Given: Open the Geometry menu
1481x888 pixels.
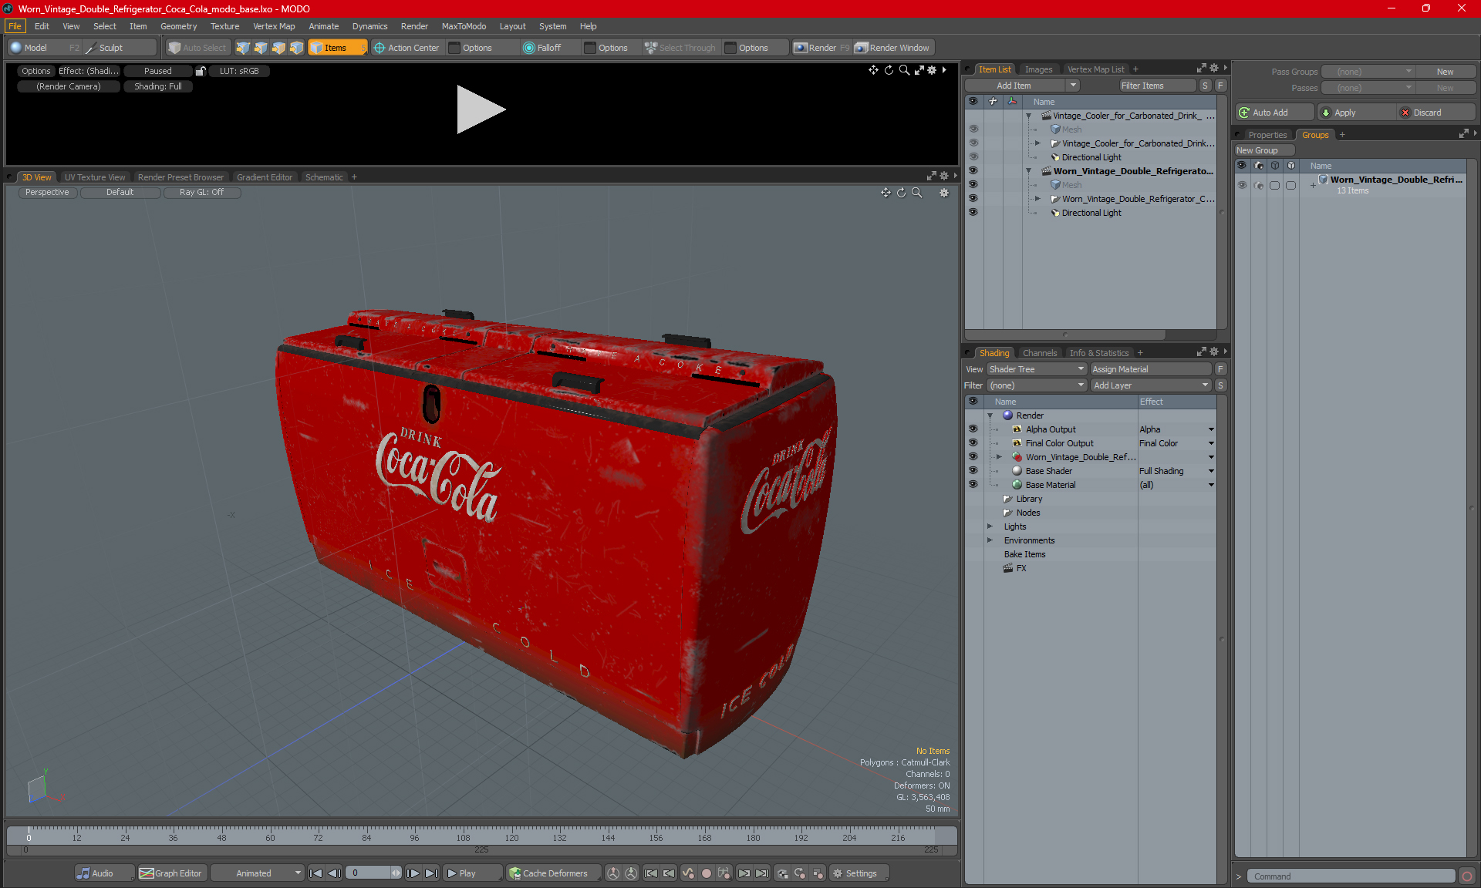Looking at the screenshot, I should click(178, 26).
